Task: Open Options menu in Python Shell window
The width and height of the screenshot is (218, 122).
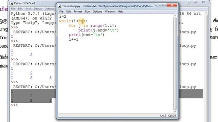Action: tap(49, 9)
